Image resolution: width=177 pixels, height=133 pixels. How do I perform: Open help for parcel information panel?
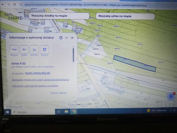click(x=61, y=38)
